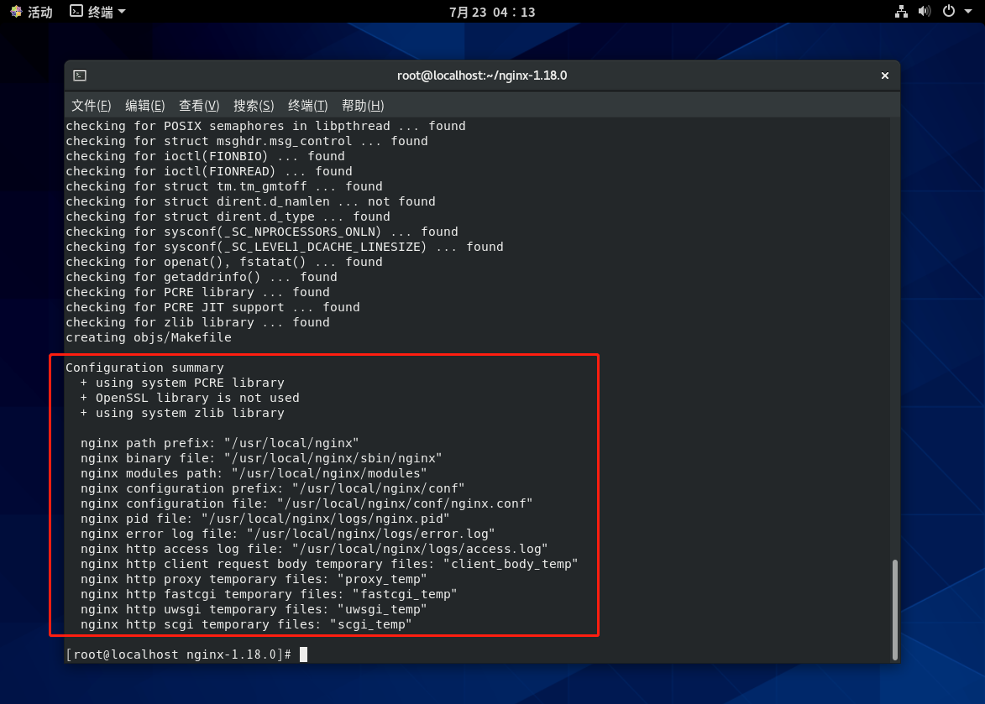Open the 活动 Activities overview
Screen dimensions: 985x704
coord(31,12)
